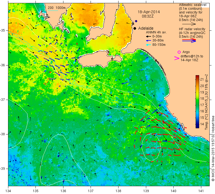Click the colorbar tick label 19

coord(202,92)
